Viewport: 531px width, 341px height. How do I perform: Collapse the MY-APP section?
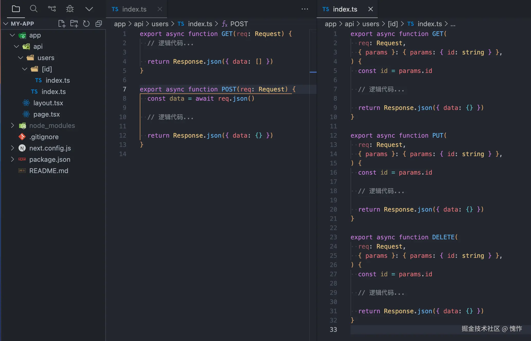point(6,24)
